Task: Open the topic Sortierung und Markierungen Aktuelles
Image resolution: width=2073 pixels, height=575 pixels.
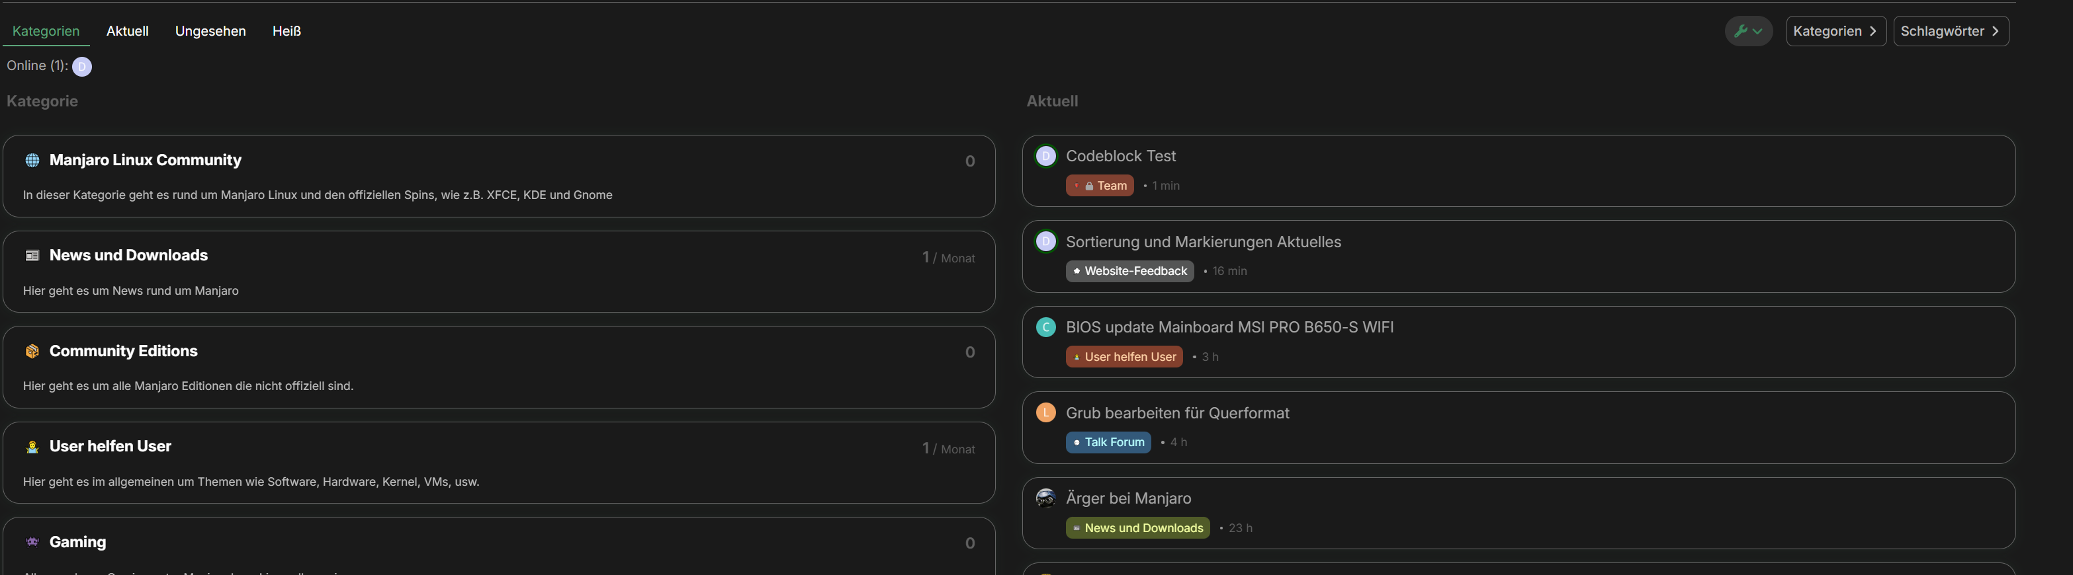Action: [x=1202, y=242]
